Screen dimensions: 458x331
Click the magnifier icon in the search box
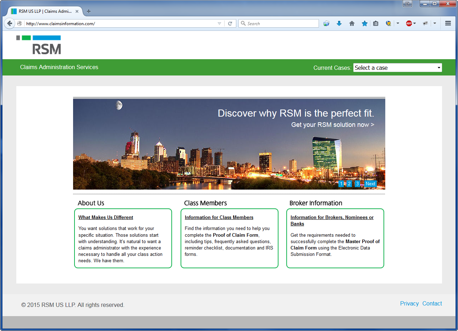(x=243, y=23)
